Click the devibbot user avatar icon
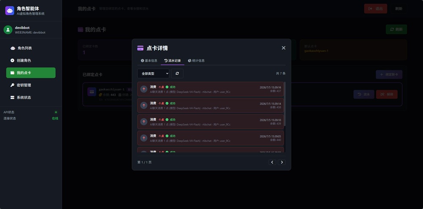 tap(8, 30)
